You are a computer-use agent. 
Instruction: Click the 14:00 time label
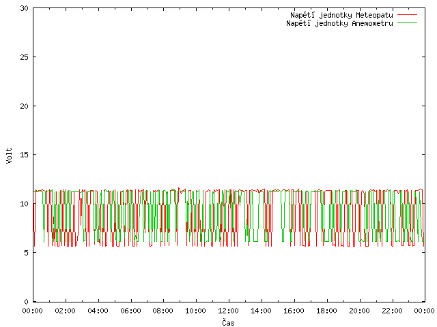click(x=261, y=311)
